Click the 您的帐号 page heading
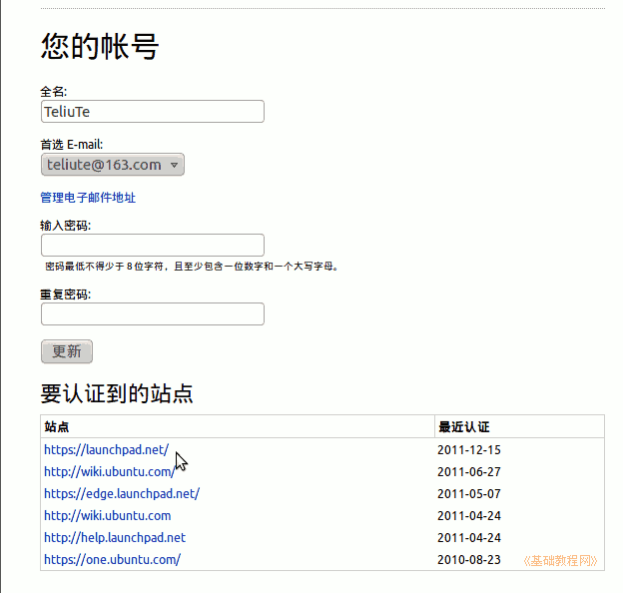Screen dimensions: 623x593 (x=100, y=47)
